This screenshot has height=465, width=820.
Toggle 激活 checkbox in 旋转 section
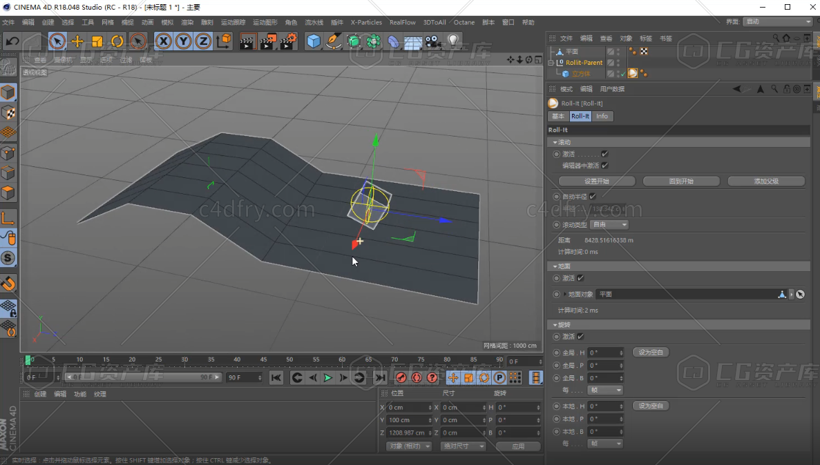(580, 337)
